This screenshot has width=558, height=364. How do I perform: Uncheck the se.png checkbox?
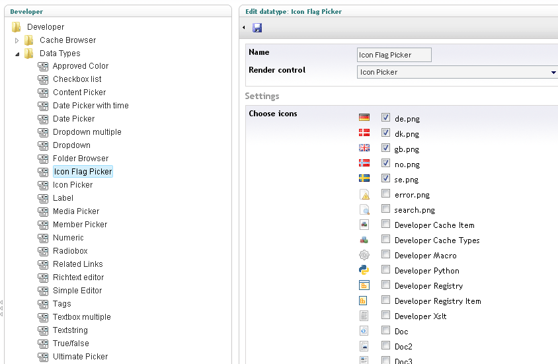click(x=385, y=178)
